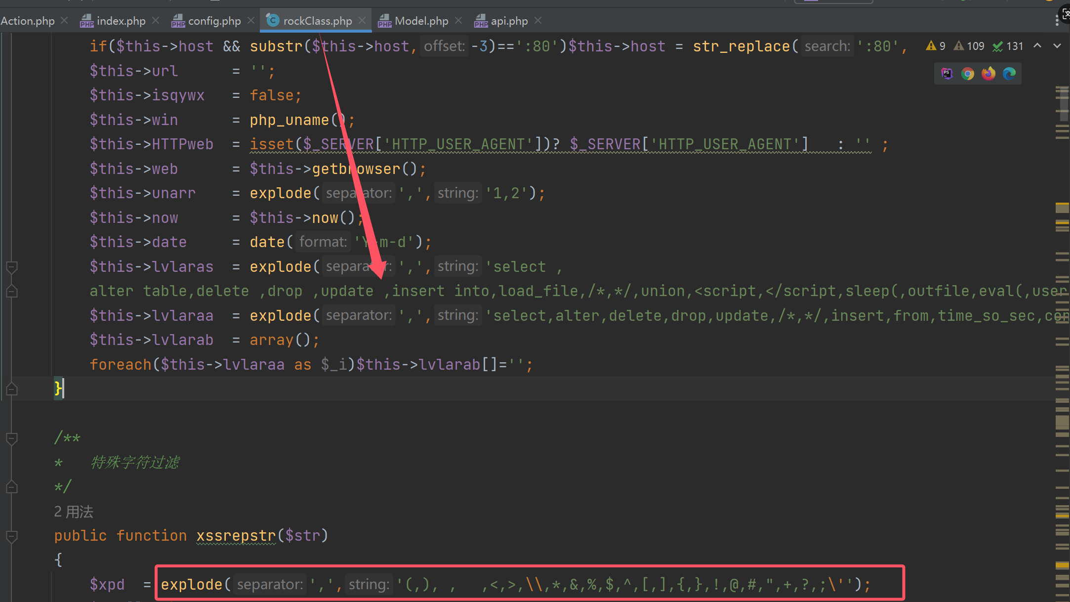Click the $this->lvlarab variable
This screenshot has width=1070, height=602.
tap(151, 340)
